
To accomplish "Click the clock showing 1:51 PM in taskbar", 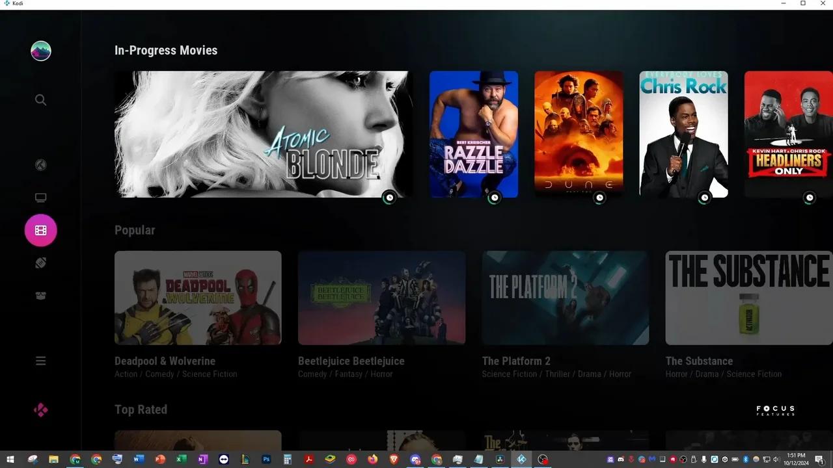I will point(795,460).
